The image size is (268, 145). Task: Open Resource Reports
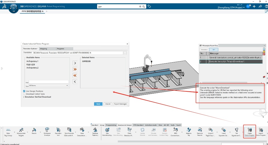[200, 132]
